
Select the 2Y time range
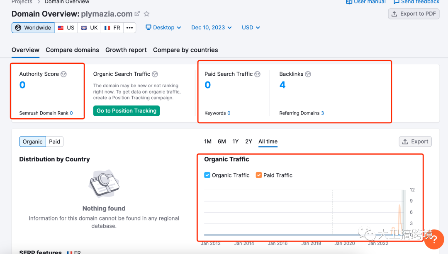248,141
